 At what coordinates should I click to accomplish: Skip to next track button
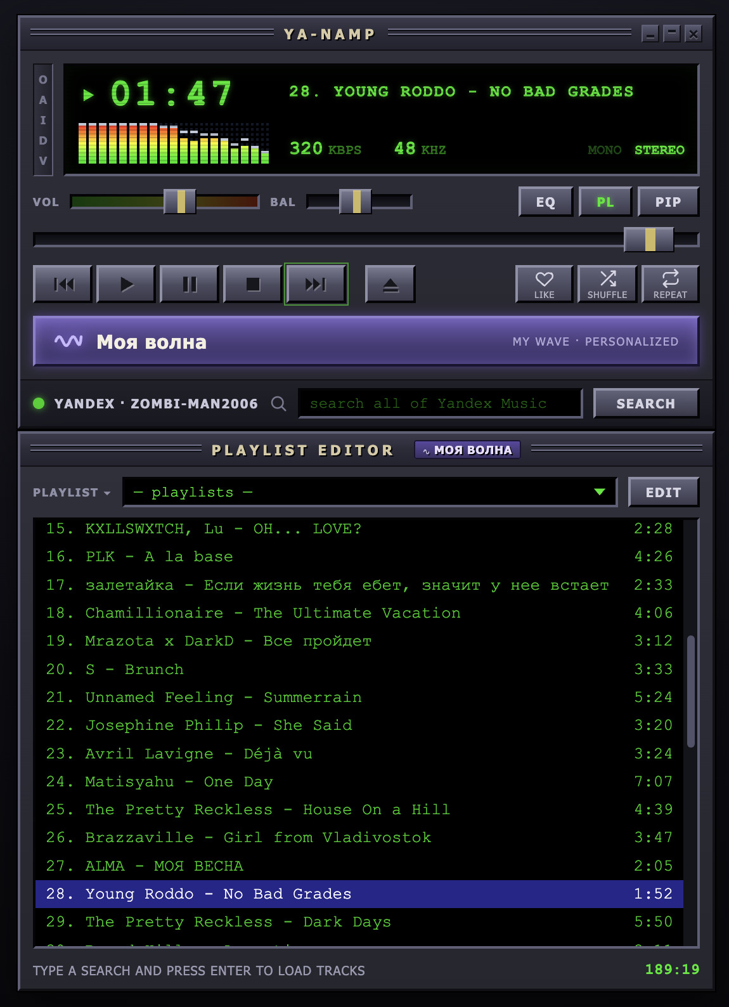click(316, 284)
